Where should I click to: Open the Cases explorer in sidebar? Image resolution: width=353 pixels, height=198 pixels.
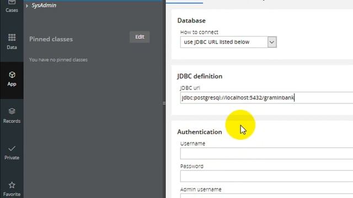pyautogui.click(x=12, y=7)
